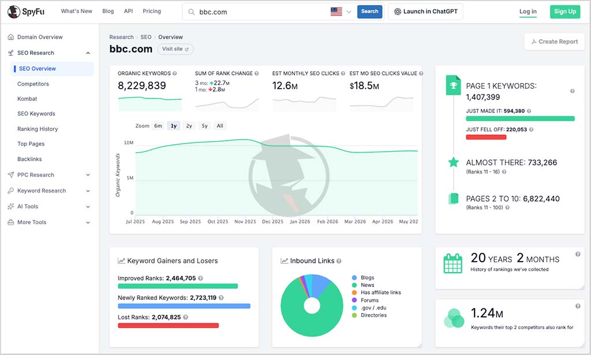Image resolution: width=591 pixels, height=355 pixels.
Task: Click the AI Tools sparkle icon
Action: click(x=11, y=206)
